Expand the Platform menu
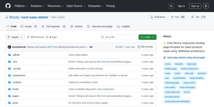 pyautogui.click(x=21, y=6)
